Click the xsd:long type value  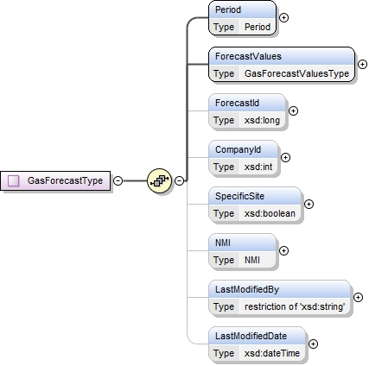coord(262,120)
